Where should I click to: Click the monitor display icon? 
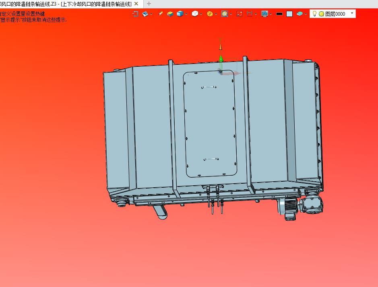(x=265, y=14)
